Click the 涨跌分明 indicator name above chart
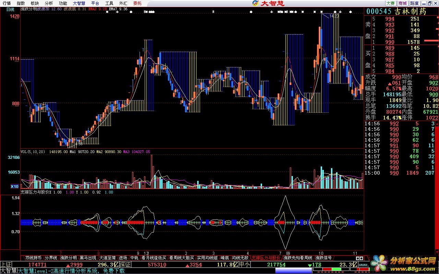Image resolution: width=439 pixels, height=274 pixels. point(28,9)
